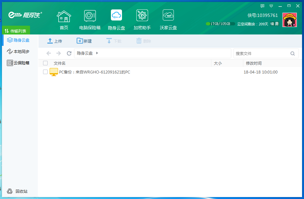Check the PC备份 row checkbox
Image resolution: width=304 pixels, height=199 pixels.
(x=45, y=72)
